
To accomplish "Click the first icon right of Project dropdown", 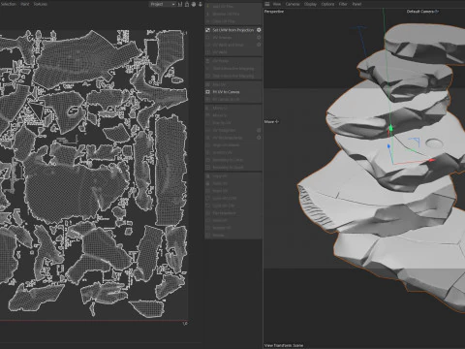I will point(180,4).
